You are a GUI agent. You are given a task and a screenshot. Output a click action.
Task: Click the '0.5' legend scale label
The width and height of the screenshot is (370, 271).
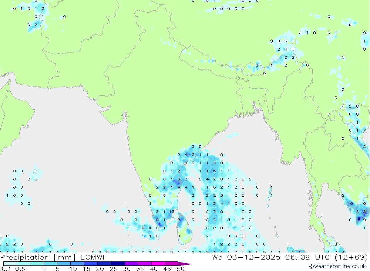(20, 269)
